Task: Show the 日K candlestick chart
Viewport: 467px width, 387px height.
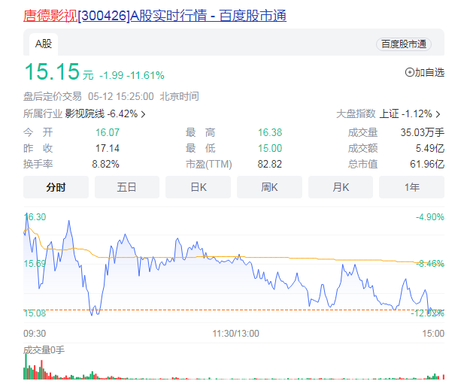Action: coord(198,187)
